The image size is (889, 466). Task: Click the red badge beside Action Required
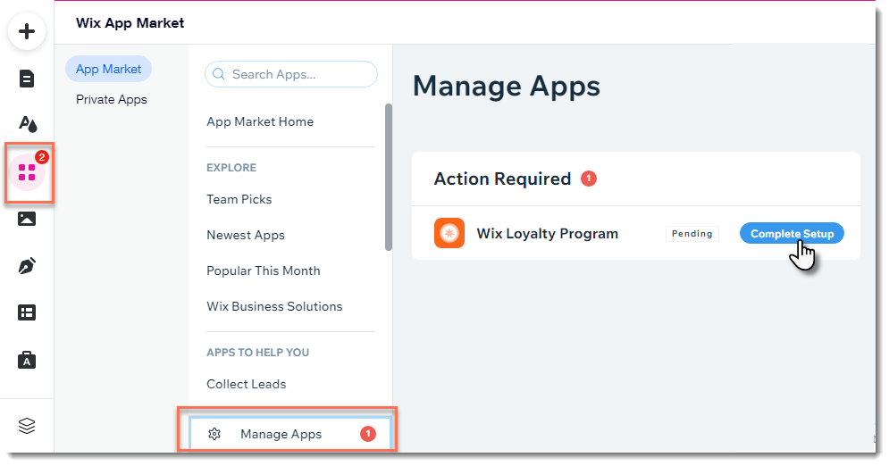pyautogui.click(x=589, y=179)
